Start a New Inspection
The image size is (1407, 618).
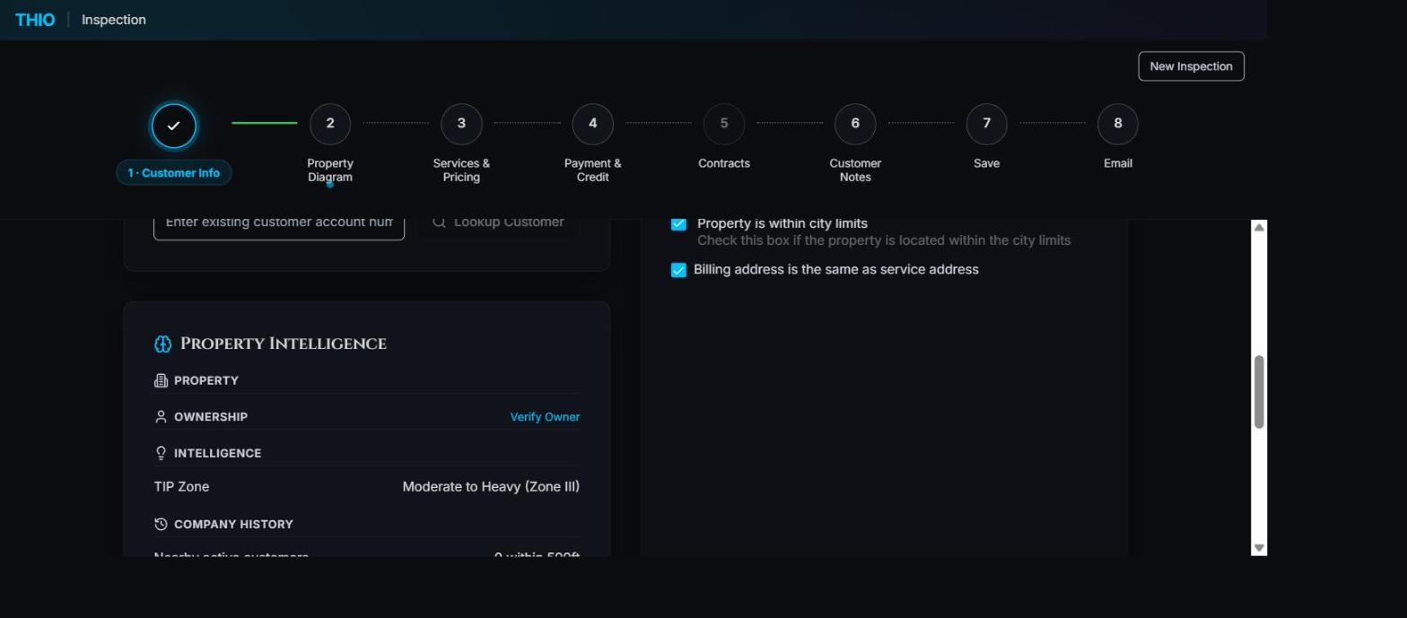1191,66
